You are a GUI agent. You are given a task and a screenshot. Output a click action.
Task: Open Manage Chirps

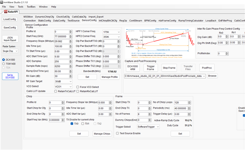point(102,134)
